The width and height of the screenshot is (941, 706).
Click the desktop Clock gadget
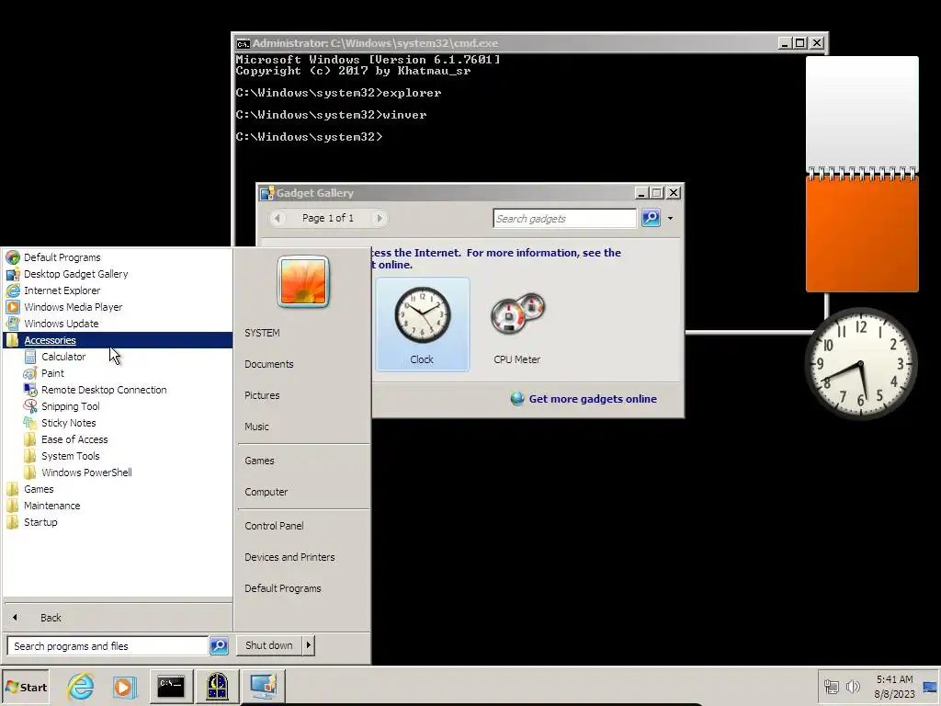click(860, 364)
